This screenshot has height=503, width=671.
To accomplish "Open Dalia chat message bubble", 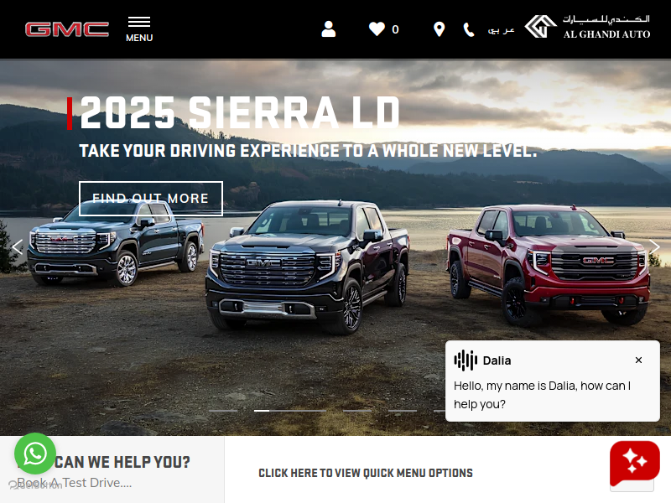I will [x=553, y=381].
